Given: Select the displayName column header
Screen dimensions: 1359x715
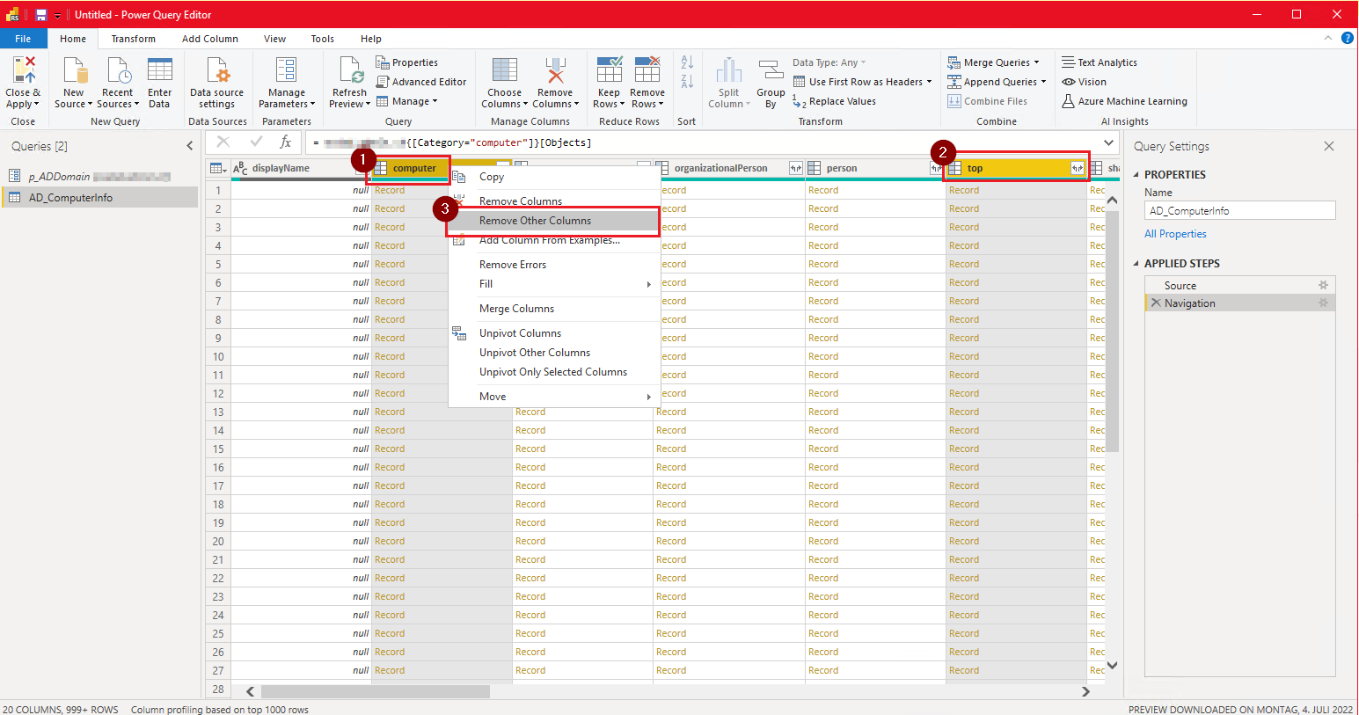Looking at the screenshot, I should (301, 168).
